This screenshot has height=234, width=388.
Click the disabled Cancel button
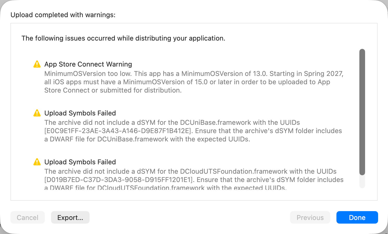pyautogui.click(x=28, y=217)
